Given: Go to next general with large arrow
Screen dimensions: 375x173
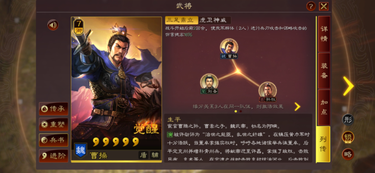Looking at the screenshot, I should tap(348, 86).
